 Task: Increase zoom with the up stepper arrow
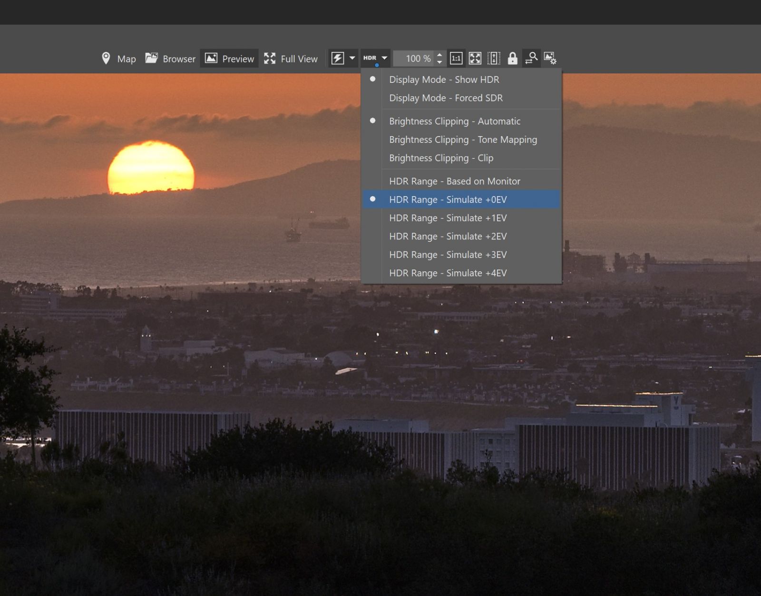(x=439, y=55)
